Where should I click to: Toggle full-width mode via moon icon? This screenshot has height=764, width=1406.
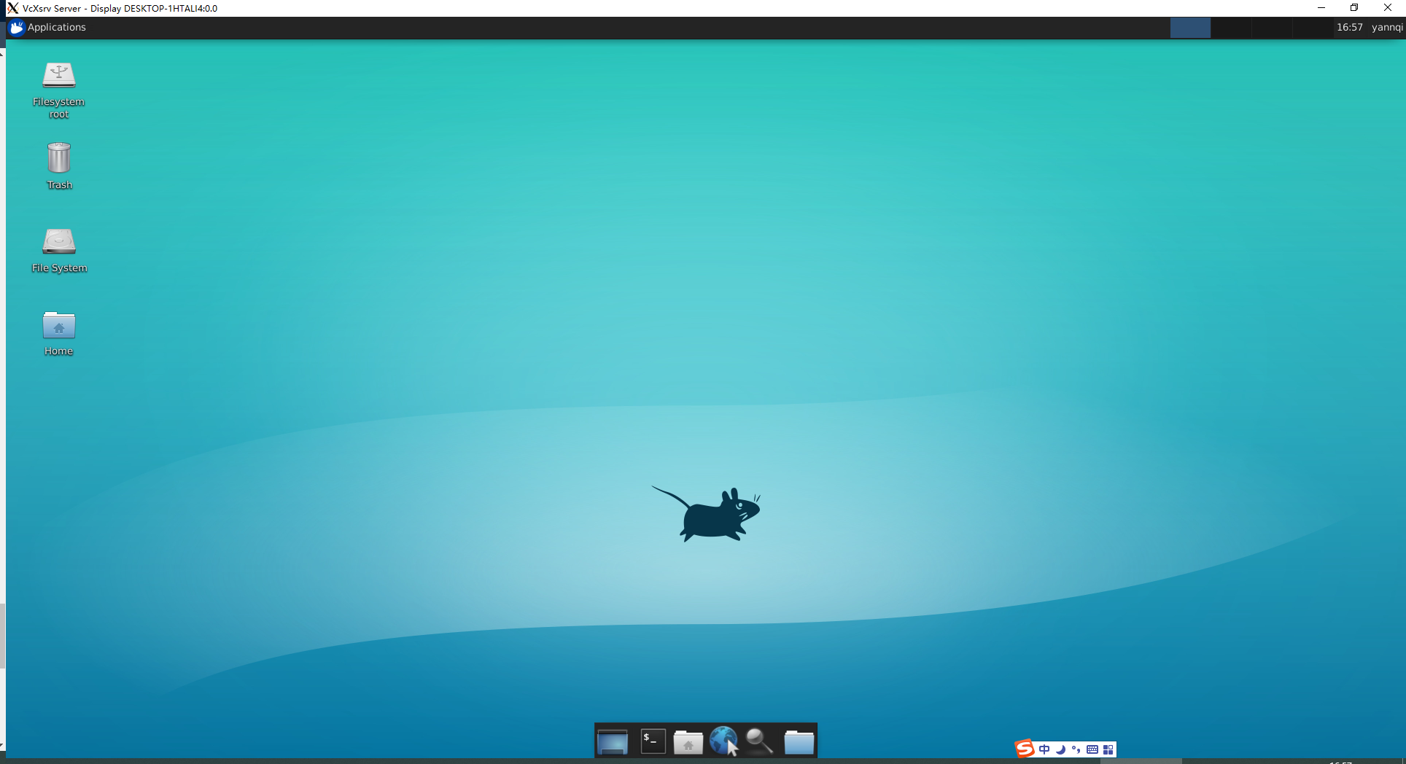point(1060,749)
